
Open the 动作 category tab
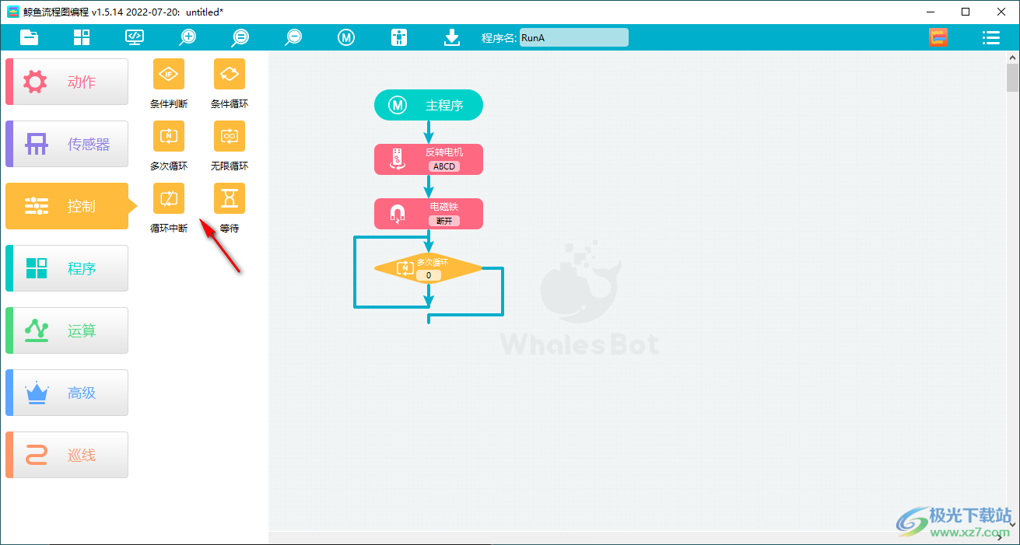pyautogui.click(x=67, y=82)
